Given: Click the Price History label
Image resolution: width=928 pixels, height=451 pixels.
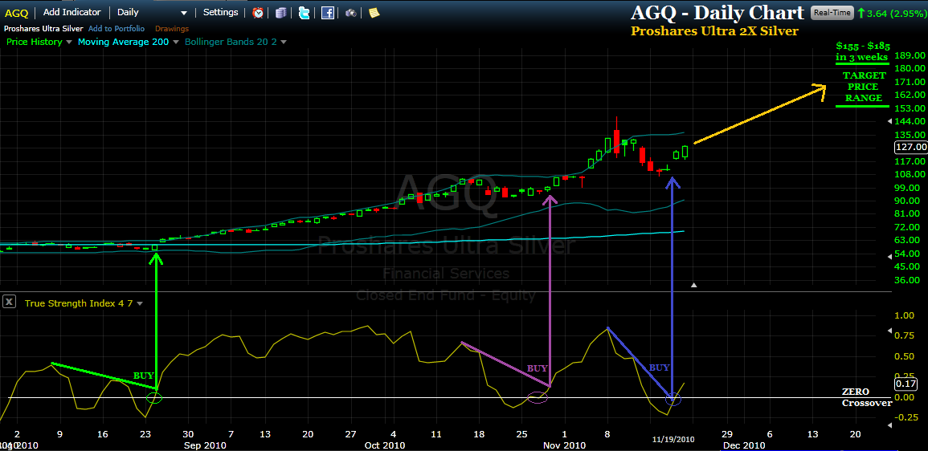Looking at the screenshot, I should (34, 42).
